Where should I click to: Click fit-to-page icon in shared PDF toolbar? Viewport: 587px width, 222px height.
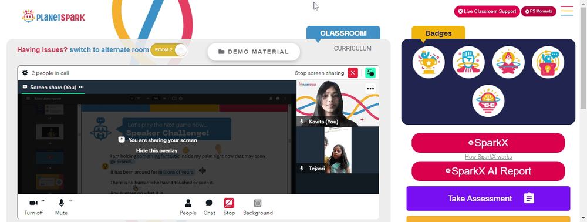pyautogui.click(x=174, y=99)
